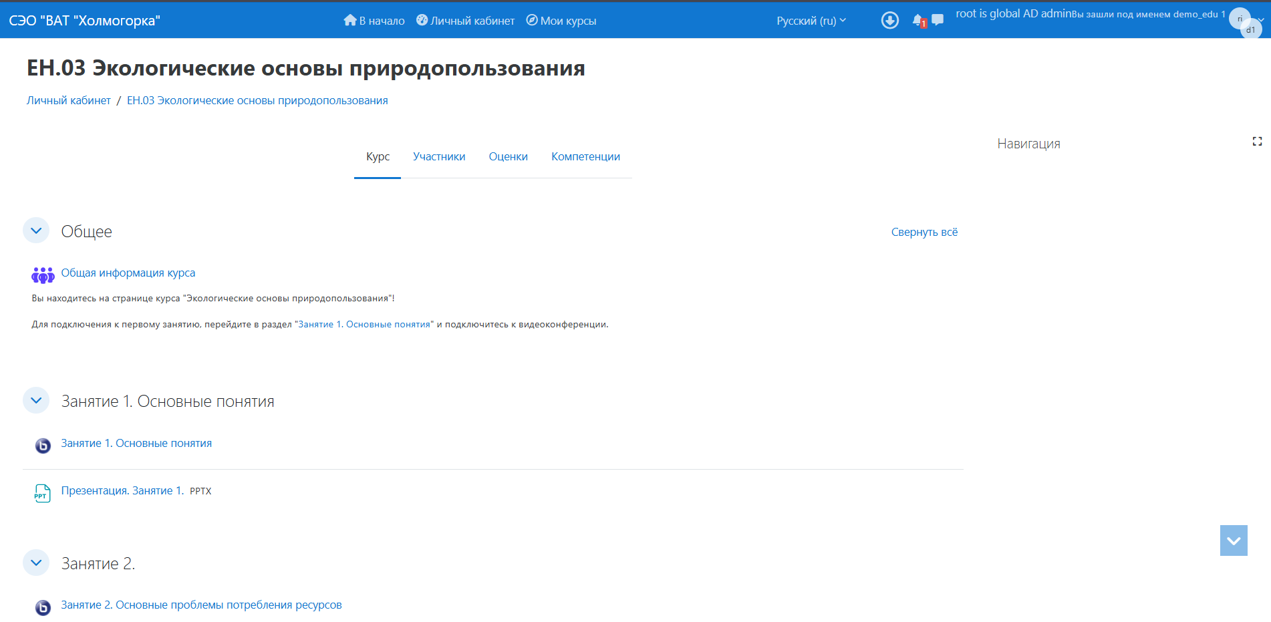
Task: Collapse the Общее section
Action: (x=36, y=230)
